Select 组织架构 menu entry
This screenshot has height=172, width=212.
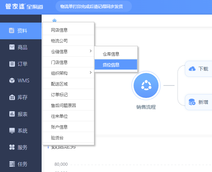tap(68, 73)
